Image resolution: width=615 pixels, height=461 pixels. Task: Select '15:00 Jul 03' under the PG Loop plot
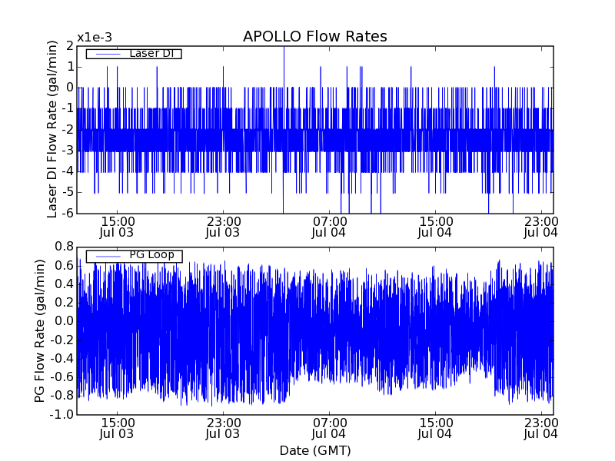[x=117, y=429]
